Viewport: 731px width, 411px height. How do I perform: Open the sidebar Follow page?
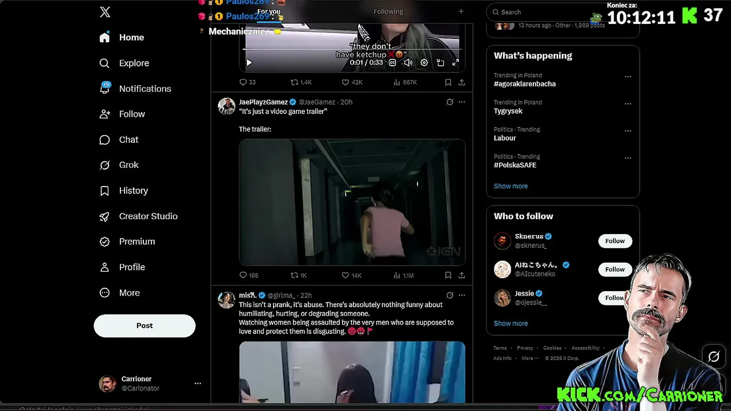122,114
